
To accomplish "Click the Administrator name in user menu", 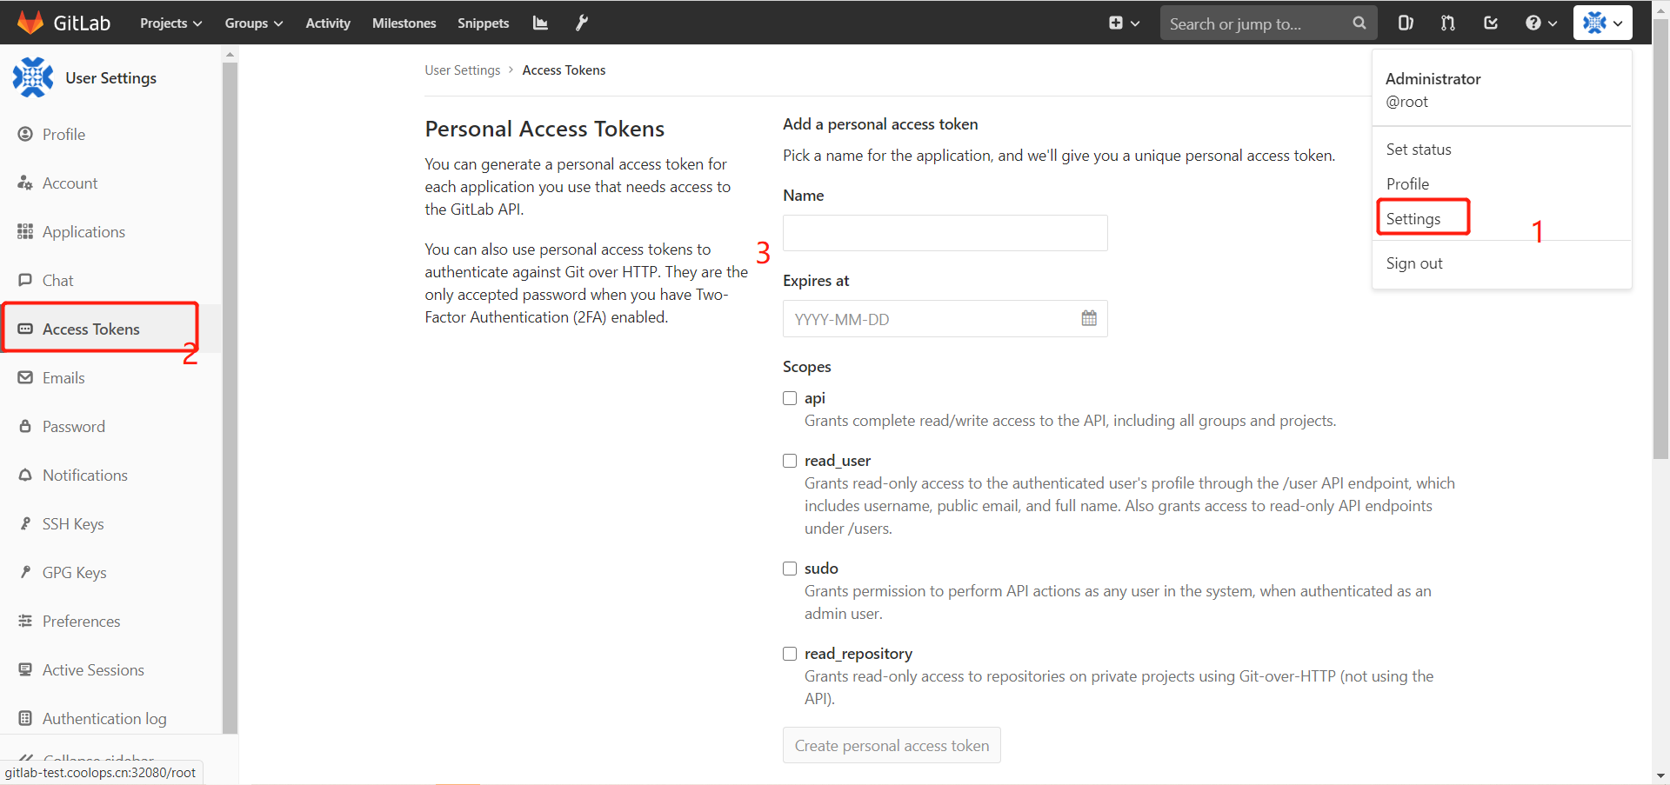I will point(1433,79).
